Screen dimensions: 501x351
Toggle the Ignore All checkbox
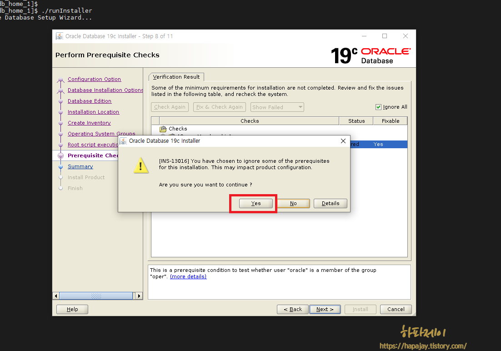[x=378, y=107]
